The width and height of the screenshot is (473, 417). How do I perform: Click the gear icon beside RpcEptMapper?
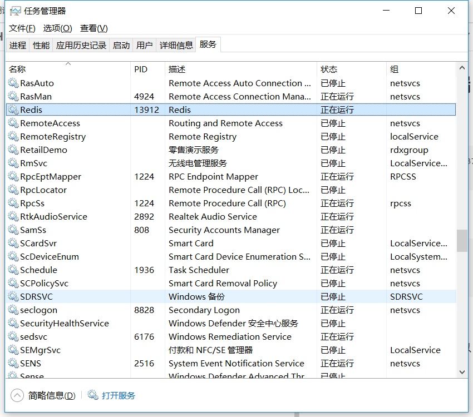13,176
